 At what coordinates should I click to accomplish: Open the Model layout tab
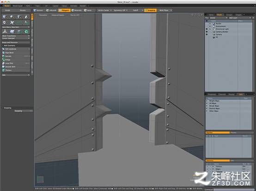tap(7, 6)
